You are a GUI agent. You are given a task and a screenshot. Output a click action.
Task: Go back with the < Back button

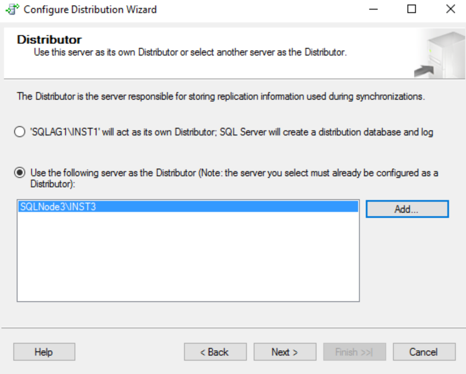coord(215,352)
